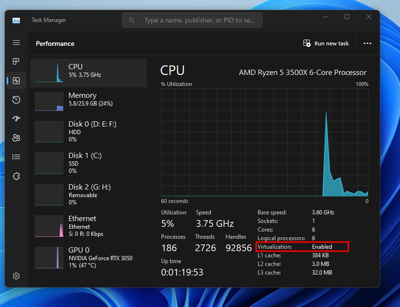Image resolution: width=400 pixels, height=307 pixels.
Task: Open the Services page
Action: (16, 176)
